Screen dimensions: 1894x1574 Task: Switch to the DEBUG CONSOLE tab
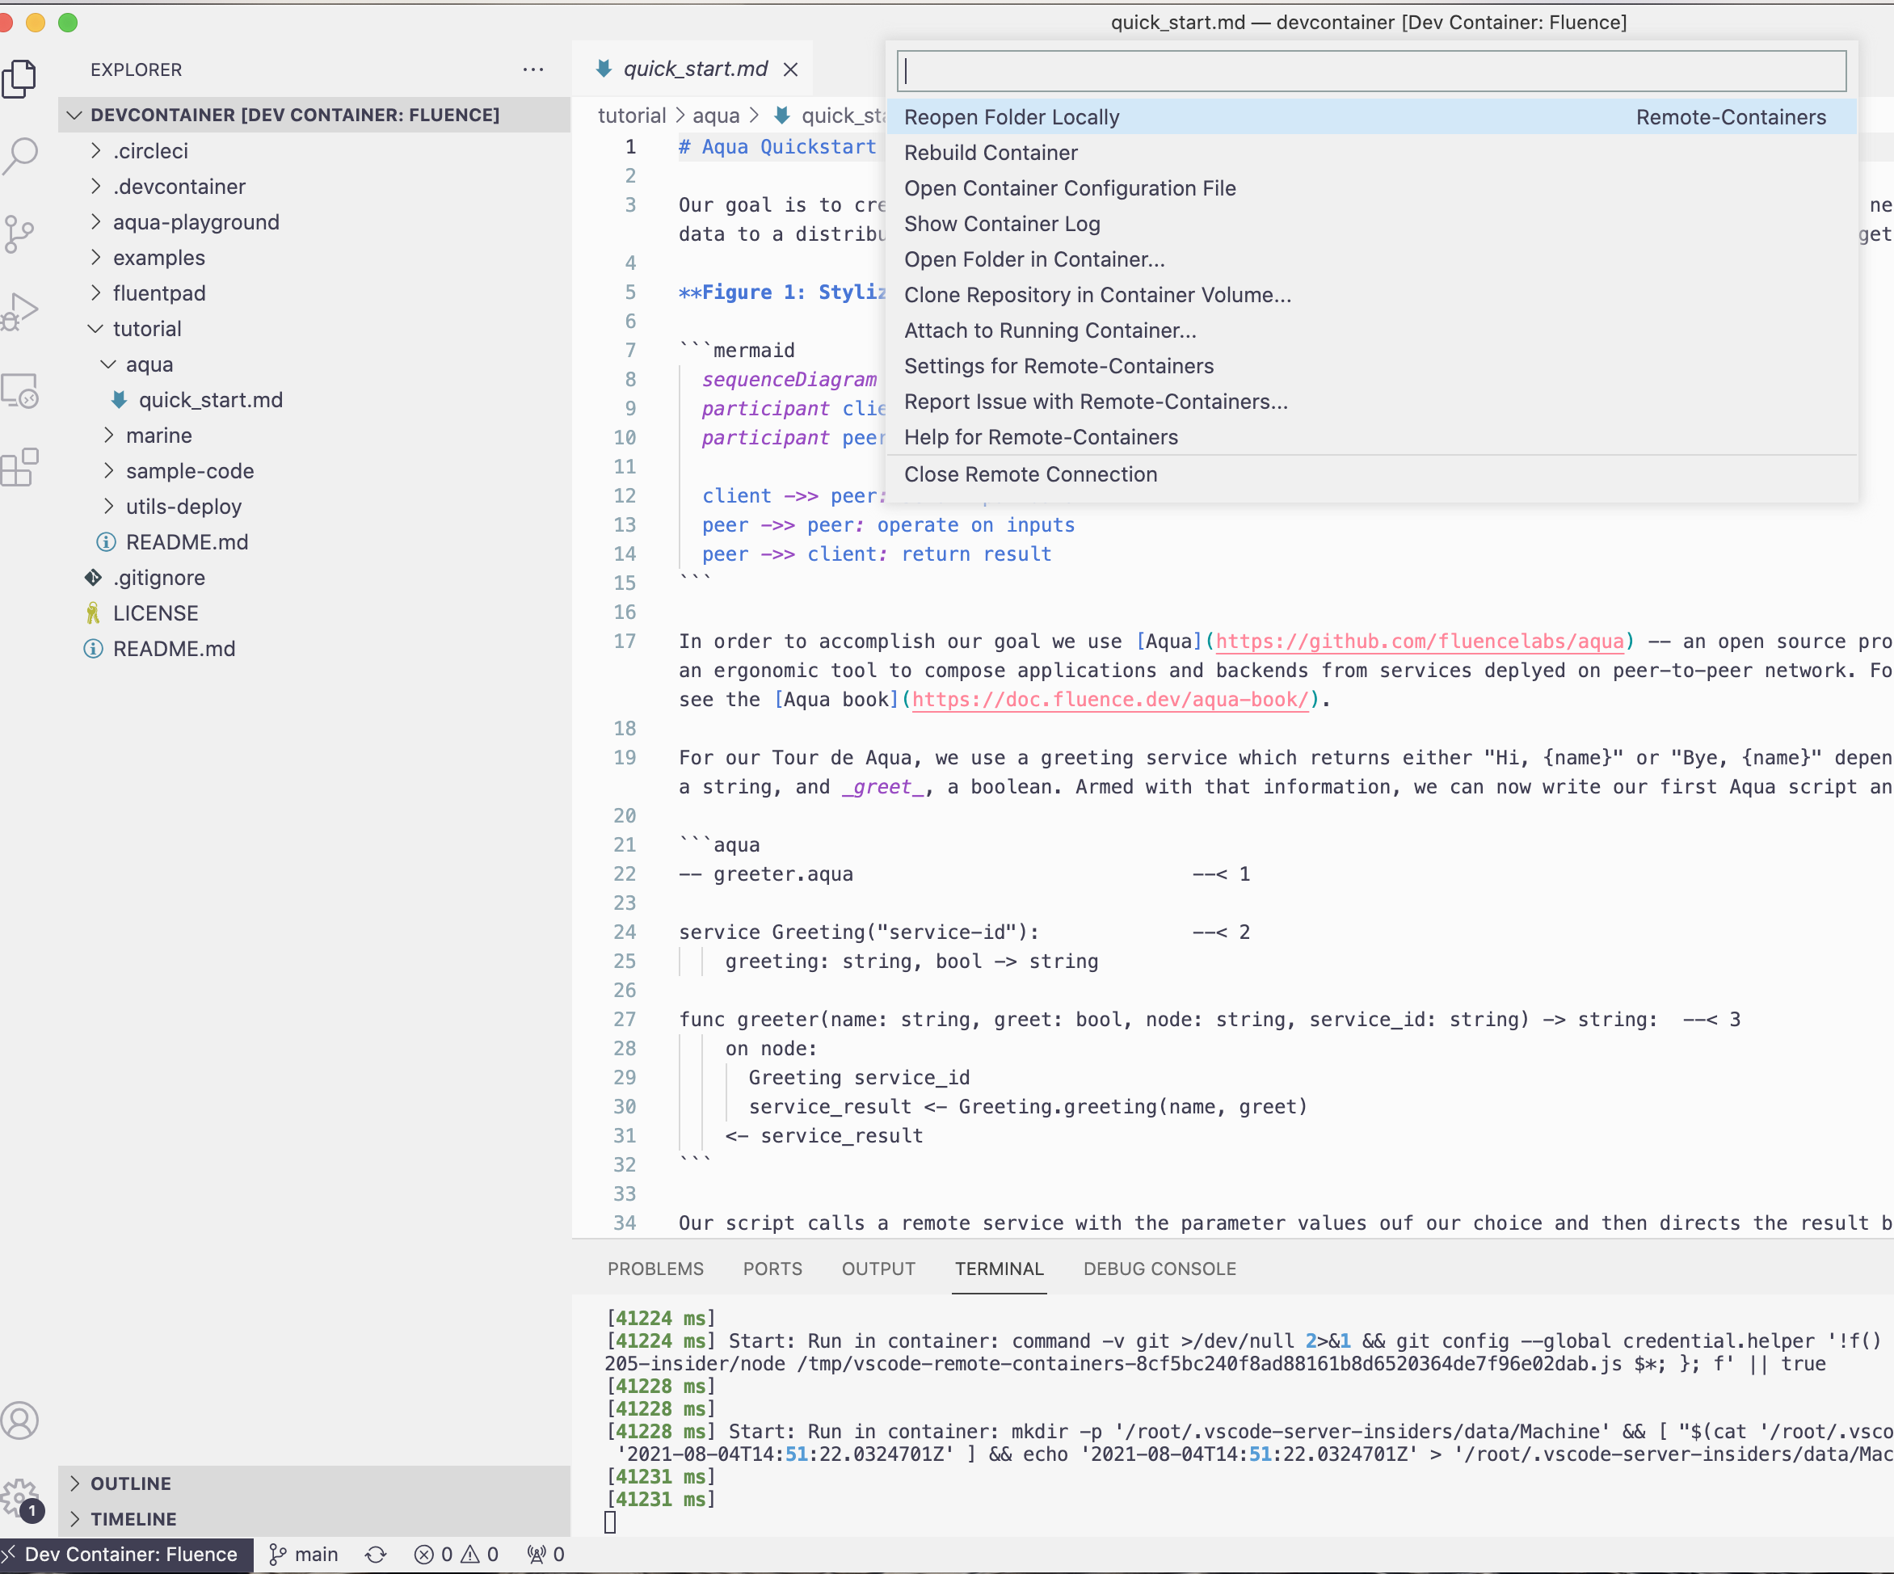(x=1160, y=1269)
